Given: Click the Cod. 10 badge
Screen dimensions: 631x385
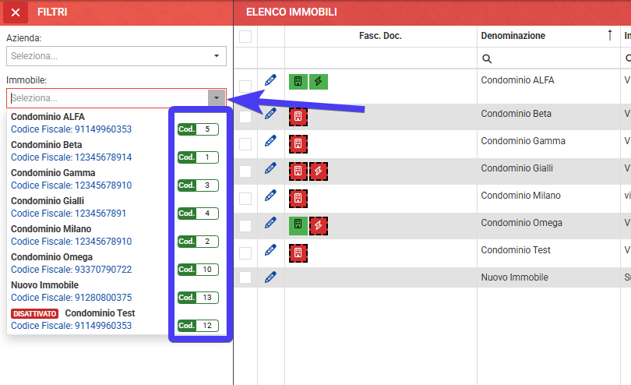Looking at the screenshot, I should coord(198,270).
